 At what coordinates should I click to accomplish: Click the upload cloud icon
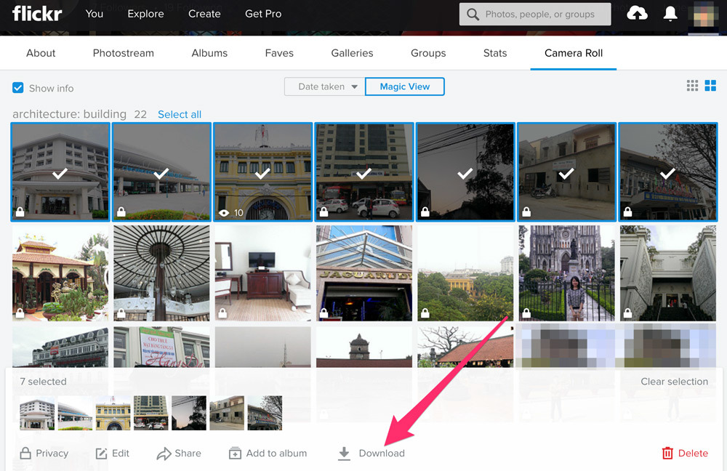637,14
